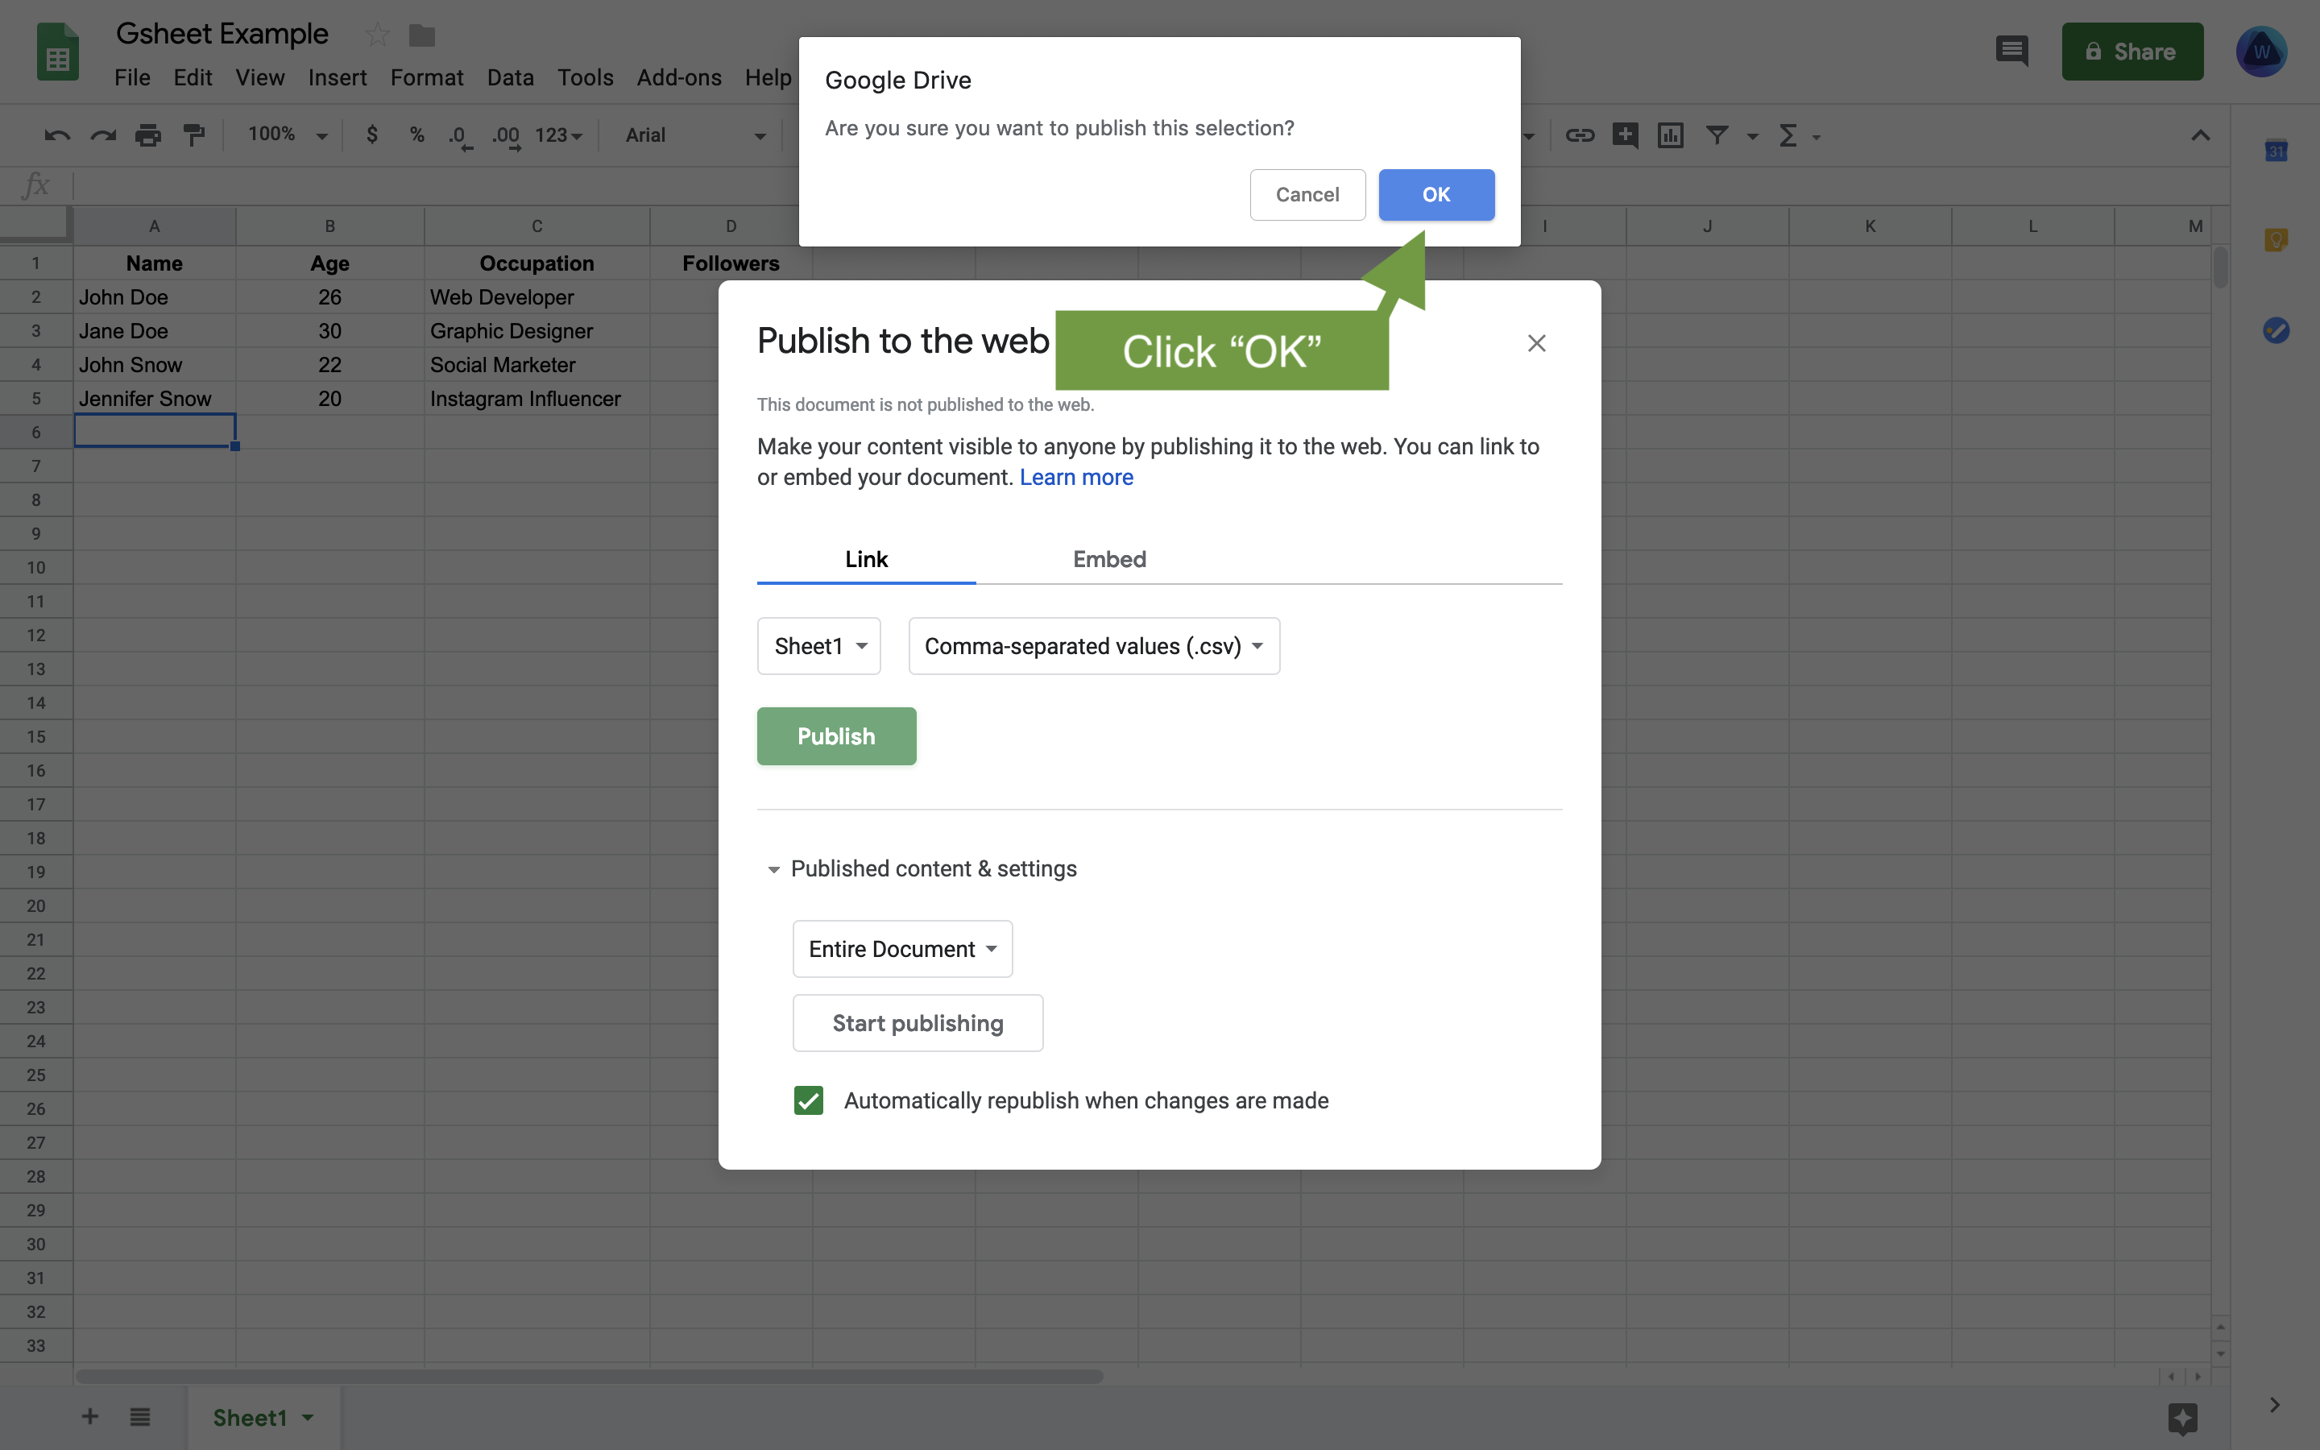Click the Functions sigma icon
The image size is (2320, 1450).
coord(1788,135)
